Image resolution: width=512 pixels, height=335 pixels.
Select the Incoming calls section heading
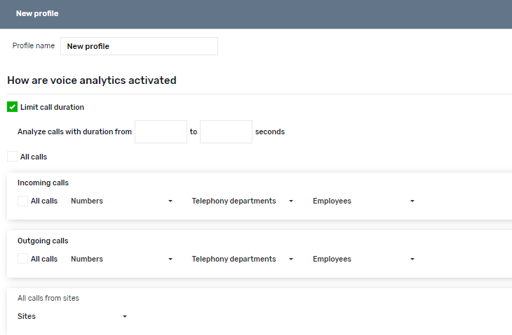[43, 183]
